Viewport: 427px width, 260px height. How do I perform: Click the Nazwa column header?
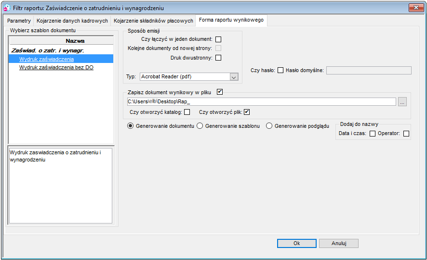(x=61, y=41)
